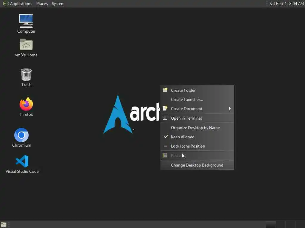Select Organize Desktop by Name

point(197,128)
